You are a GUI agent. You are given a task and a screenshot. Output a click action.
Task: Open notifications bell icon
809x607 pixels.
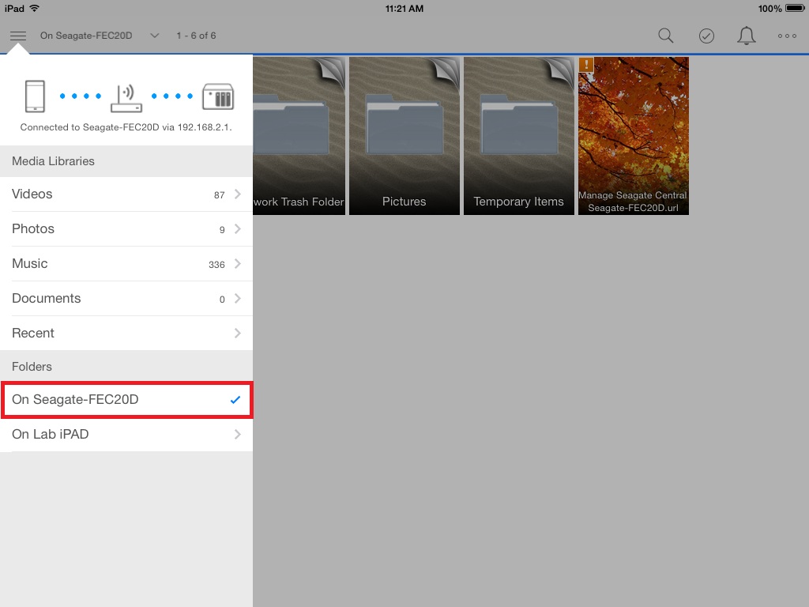(x=746, y=36)
